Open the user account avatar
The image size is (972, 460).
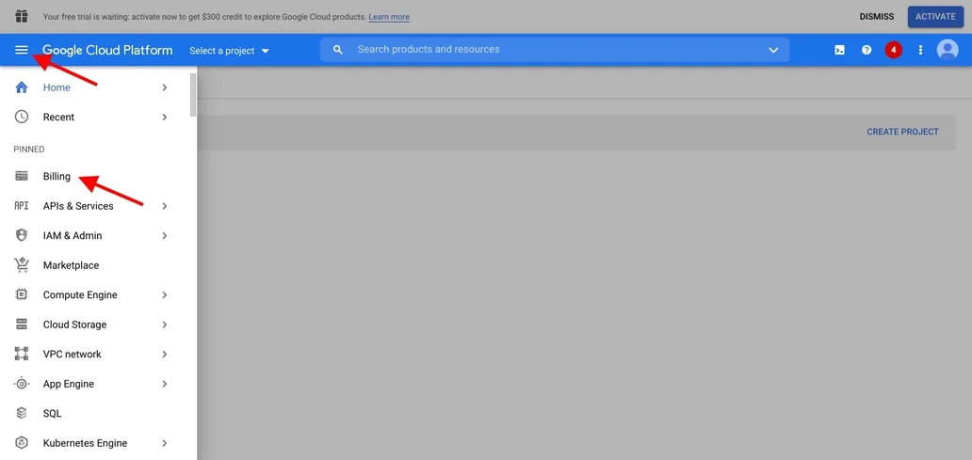[948, 50]
